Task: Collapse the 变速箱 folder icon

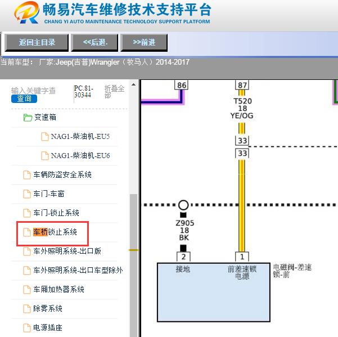Action: (28, 118)
